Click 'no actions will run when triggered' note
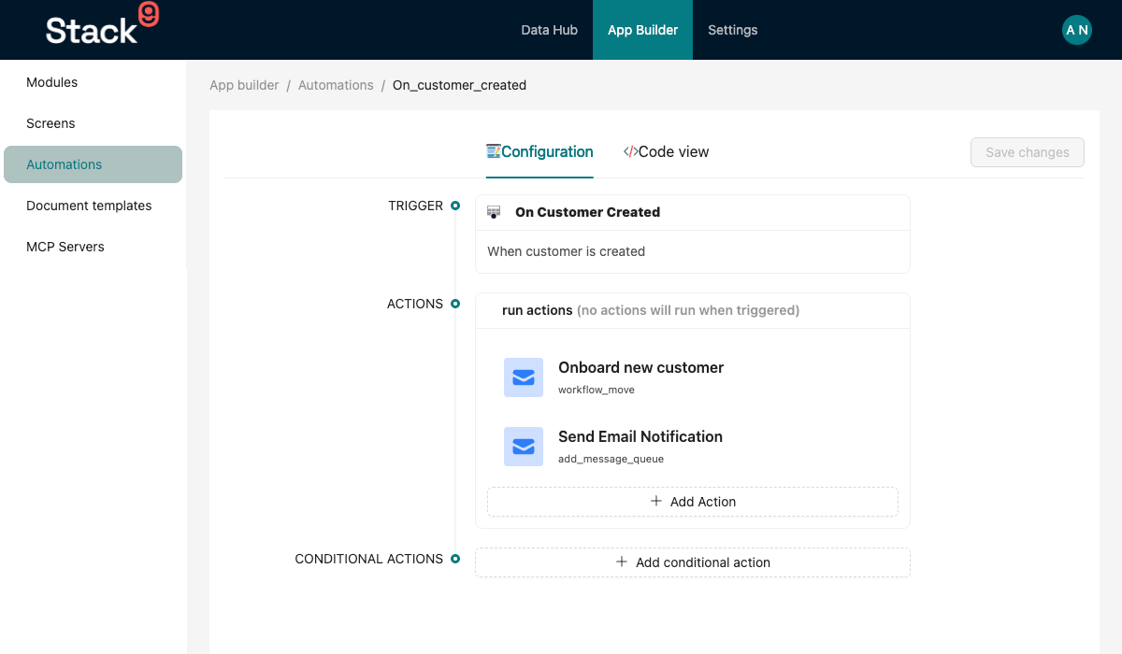The height and width of the screenshot is (654, 1122). pyautogui.click(x=688, y=310)
